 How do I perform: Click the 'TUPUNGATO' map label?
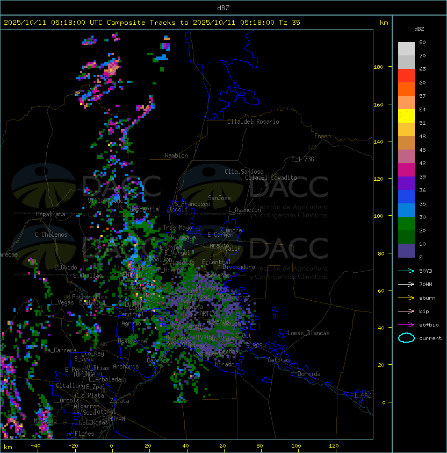coord(87,374)
